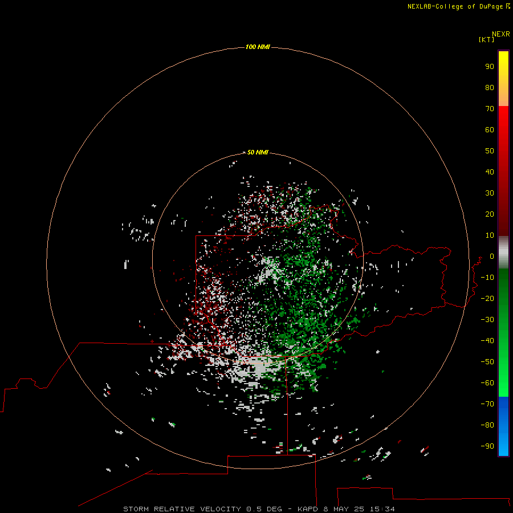Screen dimensions: 513x513
Task: Click the 0 value on velocity scale
Action: tap(492, 256)
